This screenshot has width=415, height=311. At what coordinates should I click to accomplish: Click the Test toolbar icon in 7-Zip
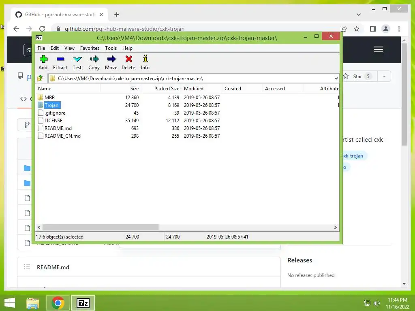point(77,59)
